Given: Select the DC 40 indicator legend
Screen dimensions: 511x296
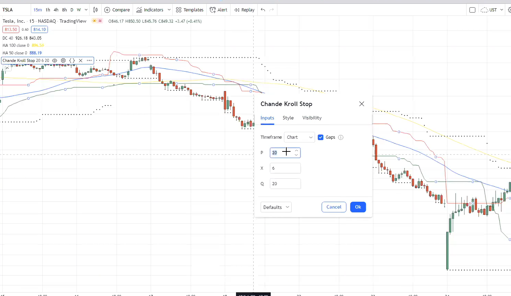Looking at the screenshot, I should point(8,38).
